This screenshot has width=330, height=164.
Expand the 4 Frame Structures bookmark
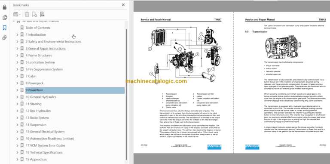17,56
